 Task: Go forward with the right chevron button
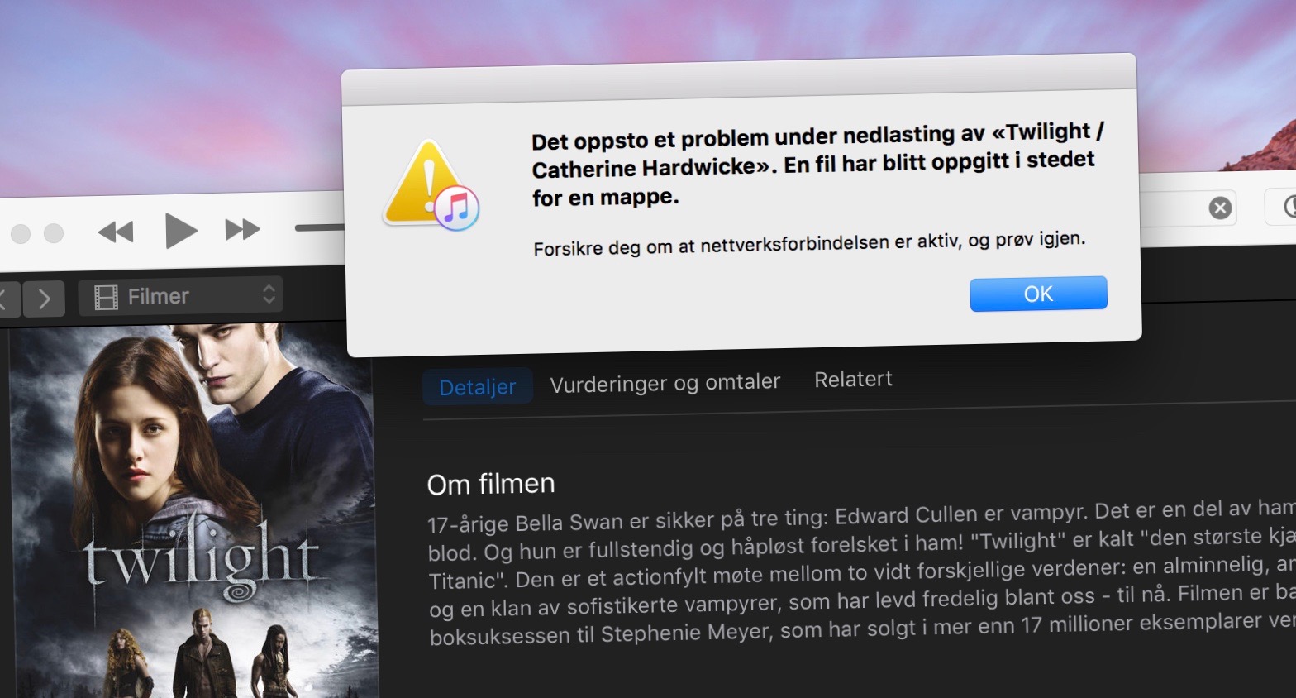[45, 299]
